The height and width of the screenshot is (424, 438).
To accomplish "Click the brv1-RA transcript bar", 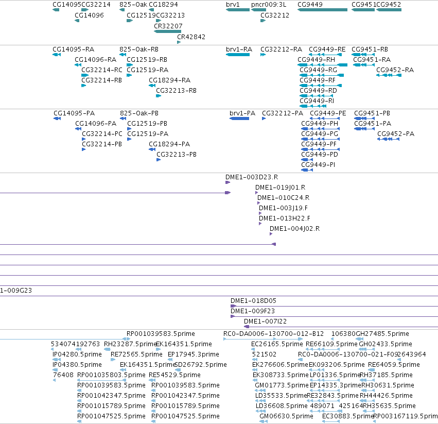I will click(x=238, y=55).
